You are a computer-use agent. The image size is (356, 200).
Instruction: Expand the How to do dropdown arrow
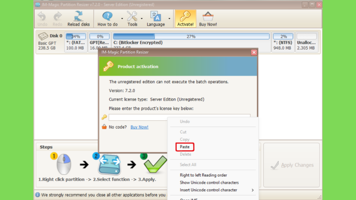pyautogui.click(x=122, y=19)
